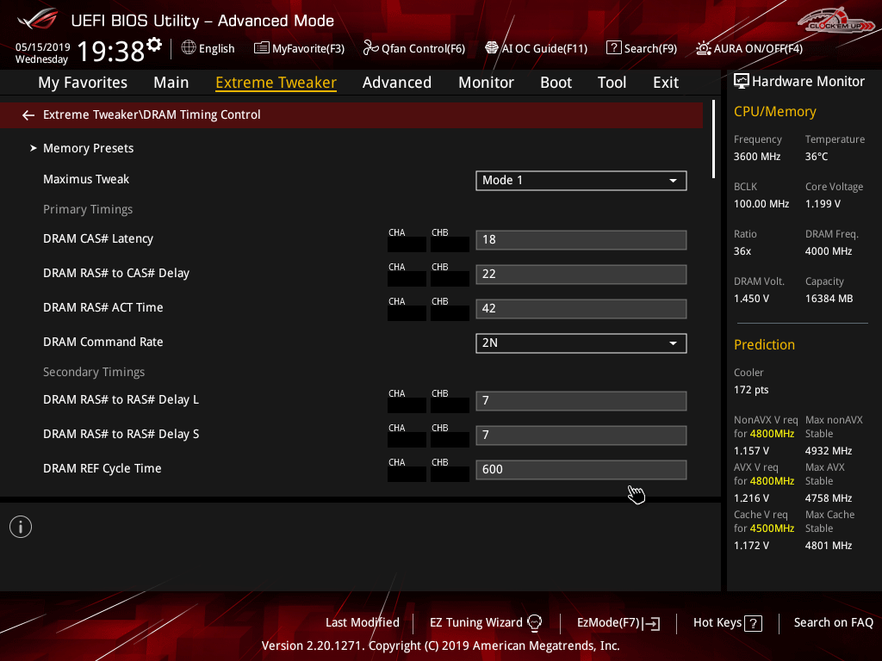
Task: Open the Maximus Tweak Mode 1 dropdown
Action: click(x=581, y=180)
